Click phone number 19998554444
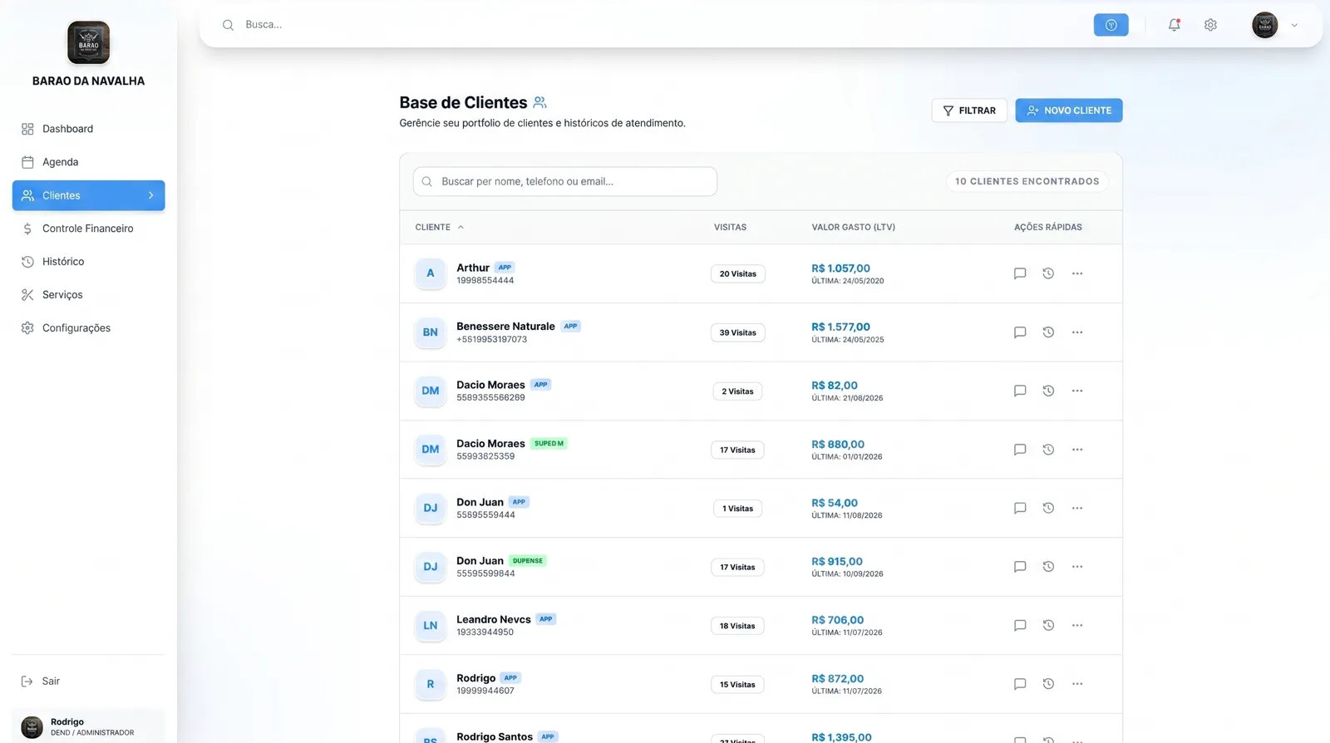Viewport: 1330px width, 743px height. 485,281
